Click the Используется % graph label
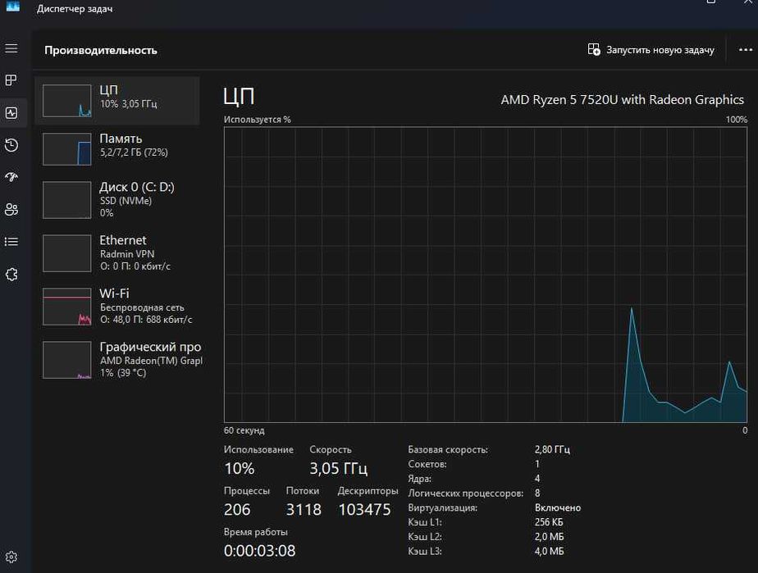Viewport: 758px width, 573px height. point(258,120)
